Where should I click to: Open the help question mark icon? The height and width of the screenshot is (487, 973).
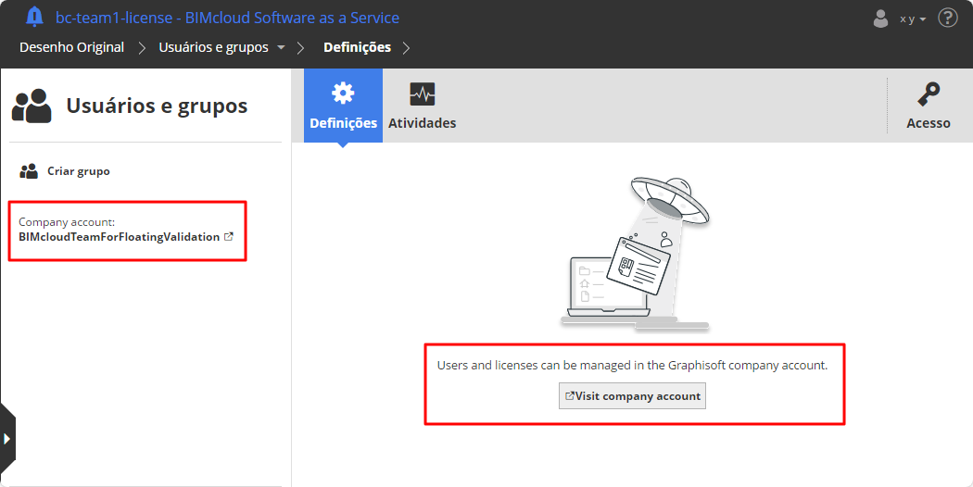[947, 18]
